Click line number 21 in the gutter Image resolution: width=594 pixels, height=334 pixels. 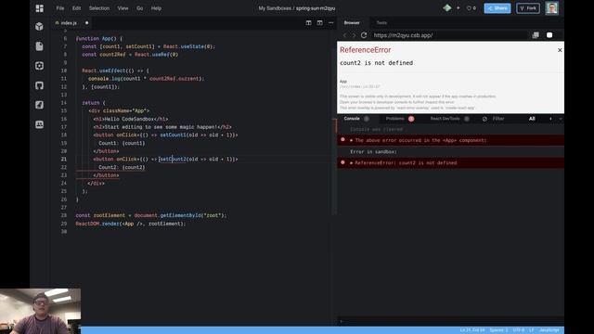click(x=64, y=159)
